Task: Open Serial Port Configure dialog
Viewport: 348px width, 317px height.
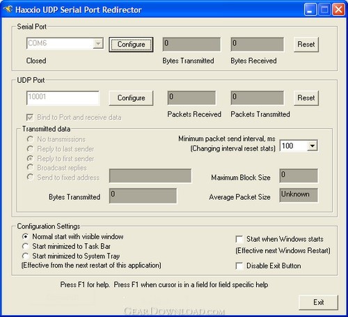Action: 131,45
